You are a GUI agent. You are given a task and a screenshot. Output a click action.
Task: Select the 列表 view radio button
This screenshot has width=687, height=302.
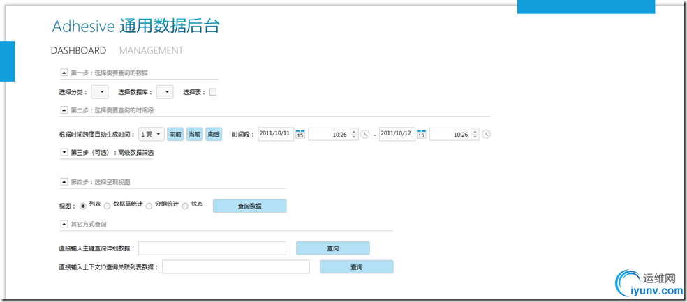tap(83, 206)
